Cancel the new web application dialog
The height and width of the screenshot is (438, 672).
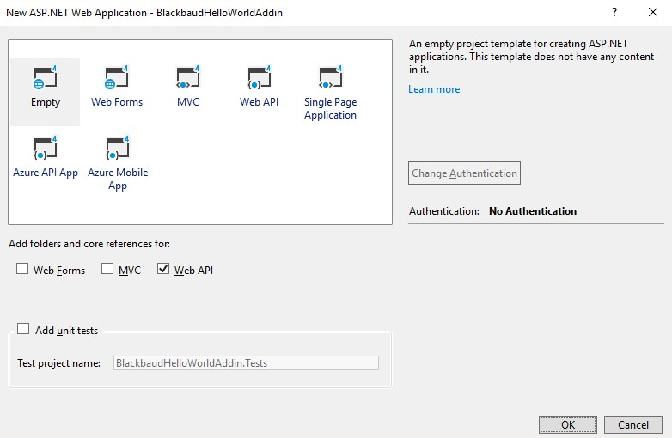pos(632,424)
